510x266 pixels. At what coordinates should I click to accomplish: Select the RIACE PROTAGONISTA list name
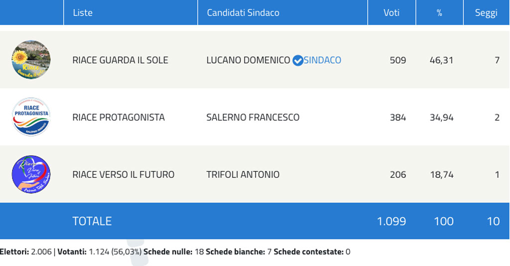click(x=119, y=117)
